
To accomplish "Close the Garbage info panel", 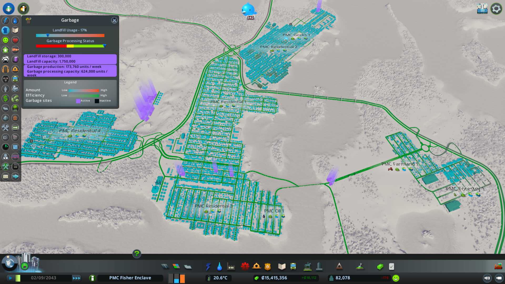I will pos(114,20).
